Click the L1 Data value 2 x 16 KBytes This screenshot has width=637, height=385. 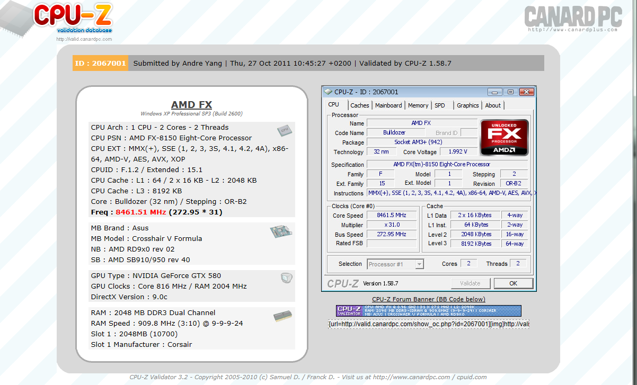click(476, 216)
